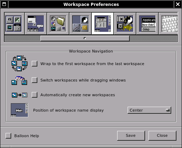Open the Center position dropdown
Screen dimensions: 182x148
point(149,110)
